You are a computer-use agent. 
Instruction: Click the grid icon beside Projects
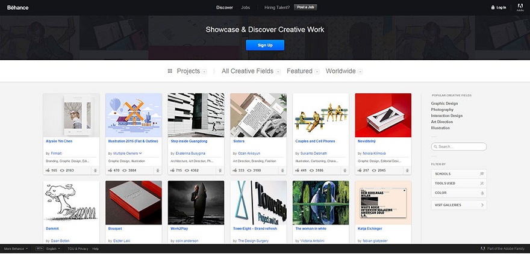point(170,71)
